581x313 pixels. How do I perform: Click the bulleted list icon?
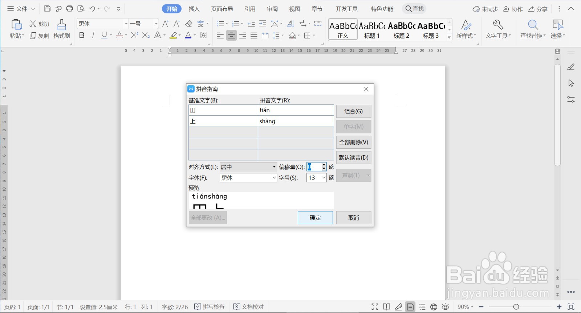(220, 24)
